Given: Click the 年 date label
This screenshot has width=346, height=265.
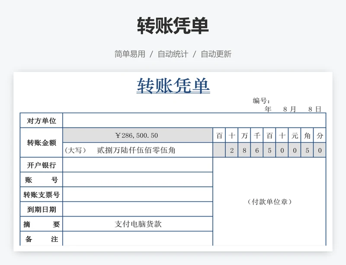Looking at the screenshot, I should click(x=268, y=109).
